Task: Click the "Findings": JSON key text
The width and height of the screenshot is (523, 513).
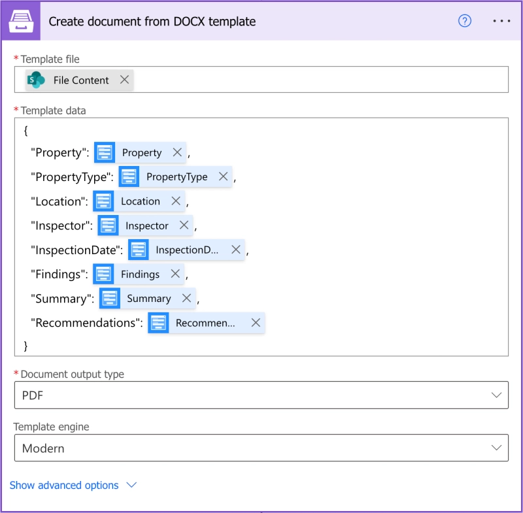Action: (59, 274)
